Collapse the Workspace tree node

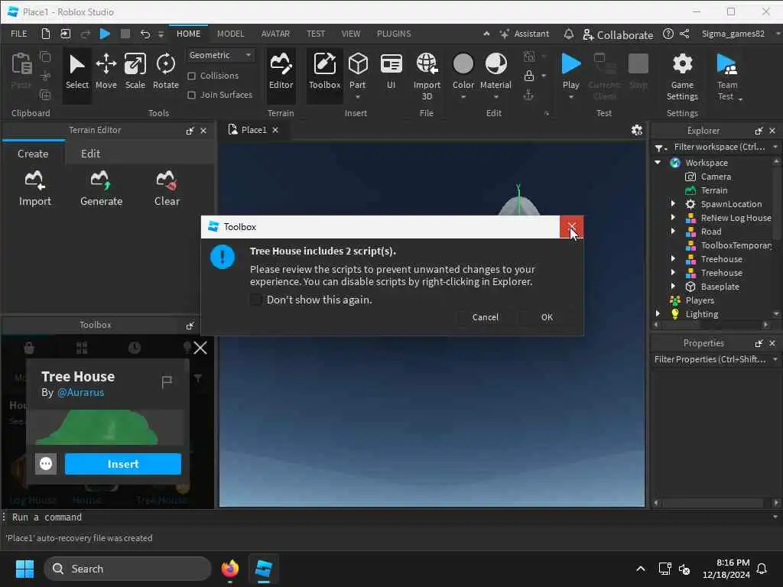pos(658,162)
